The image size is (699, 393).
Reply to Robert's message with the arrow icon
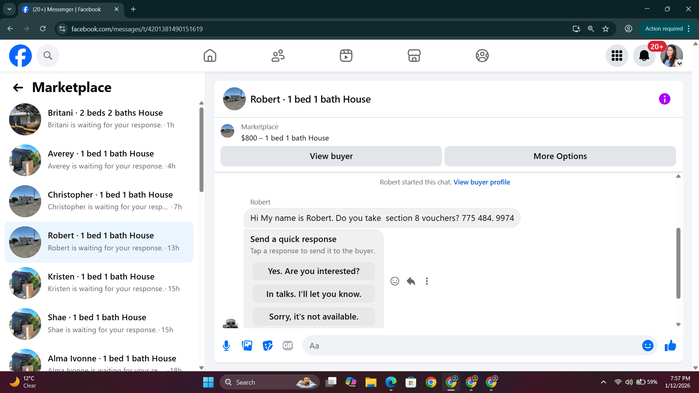click(411, 281)
